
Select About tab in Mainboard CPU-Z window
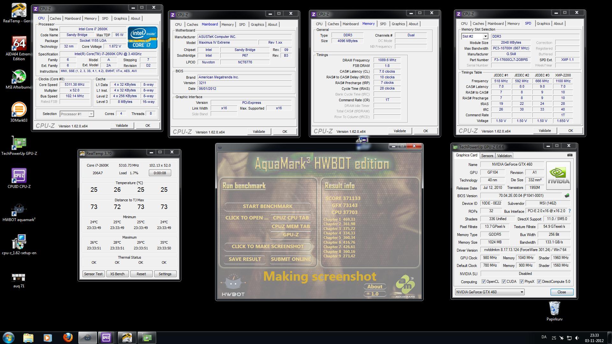(272, 25)
